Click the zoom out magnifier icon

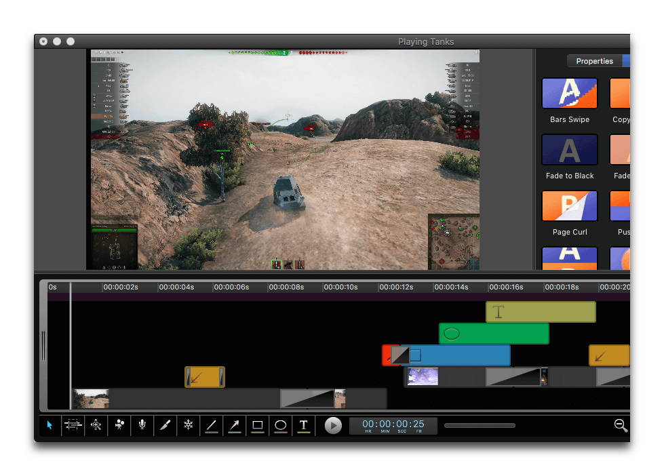pos(620,425)
